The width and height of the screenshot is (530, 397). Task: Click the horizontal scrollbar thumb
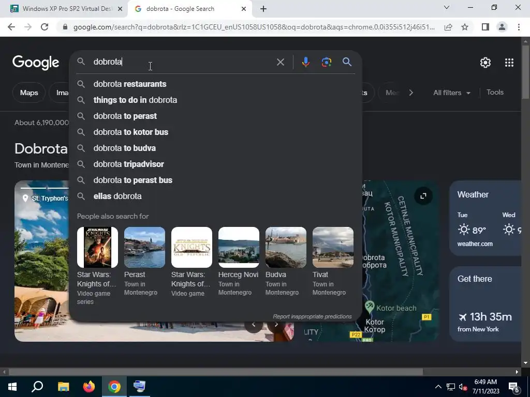216,372
